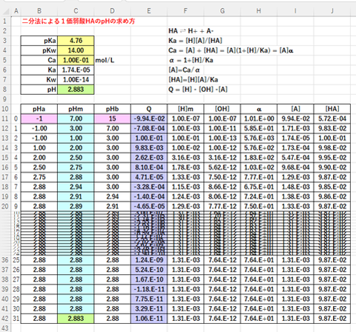
Task: Click the pHm table header cell
Action: tap(76, 109)
